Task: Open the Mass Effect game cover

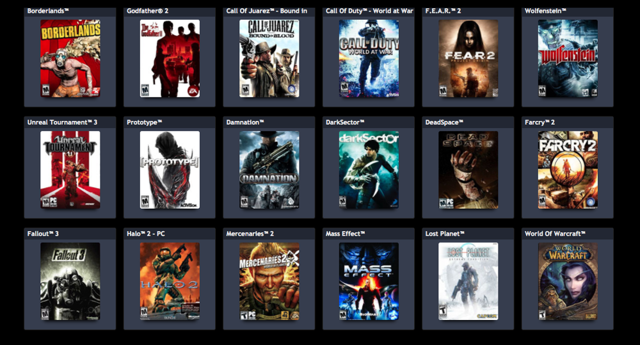Action: point(369,281)
